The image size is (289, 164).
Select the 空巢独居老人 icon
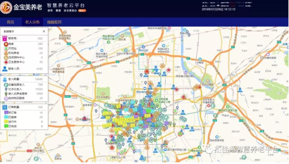tap(6, 85)
